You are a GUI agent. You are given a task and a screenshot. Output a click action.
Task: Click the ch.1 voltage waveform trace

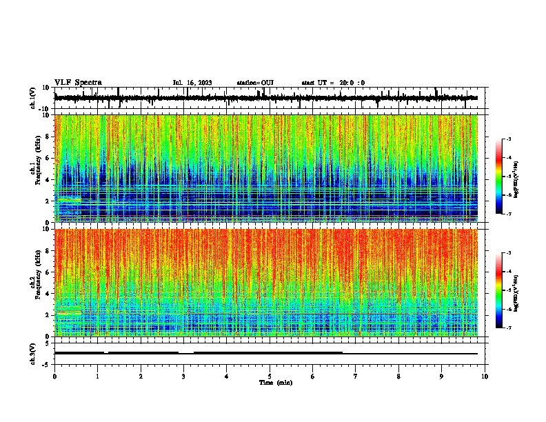[x=265, y=98]
